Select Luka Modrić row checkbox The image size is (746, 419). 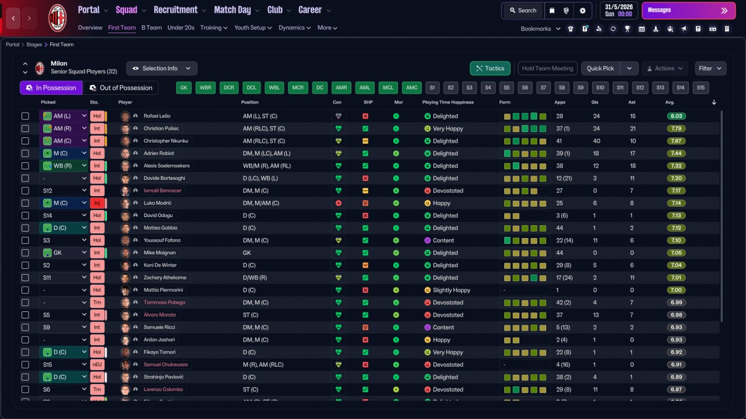click(25, 203)
